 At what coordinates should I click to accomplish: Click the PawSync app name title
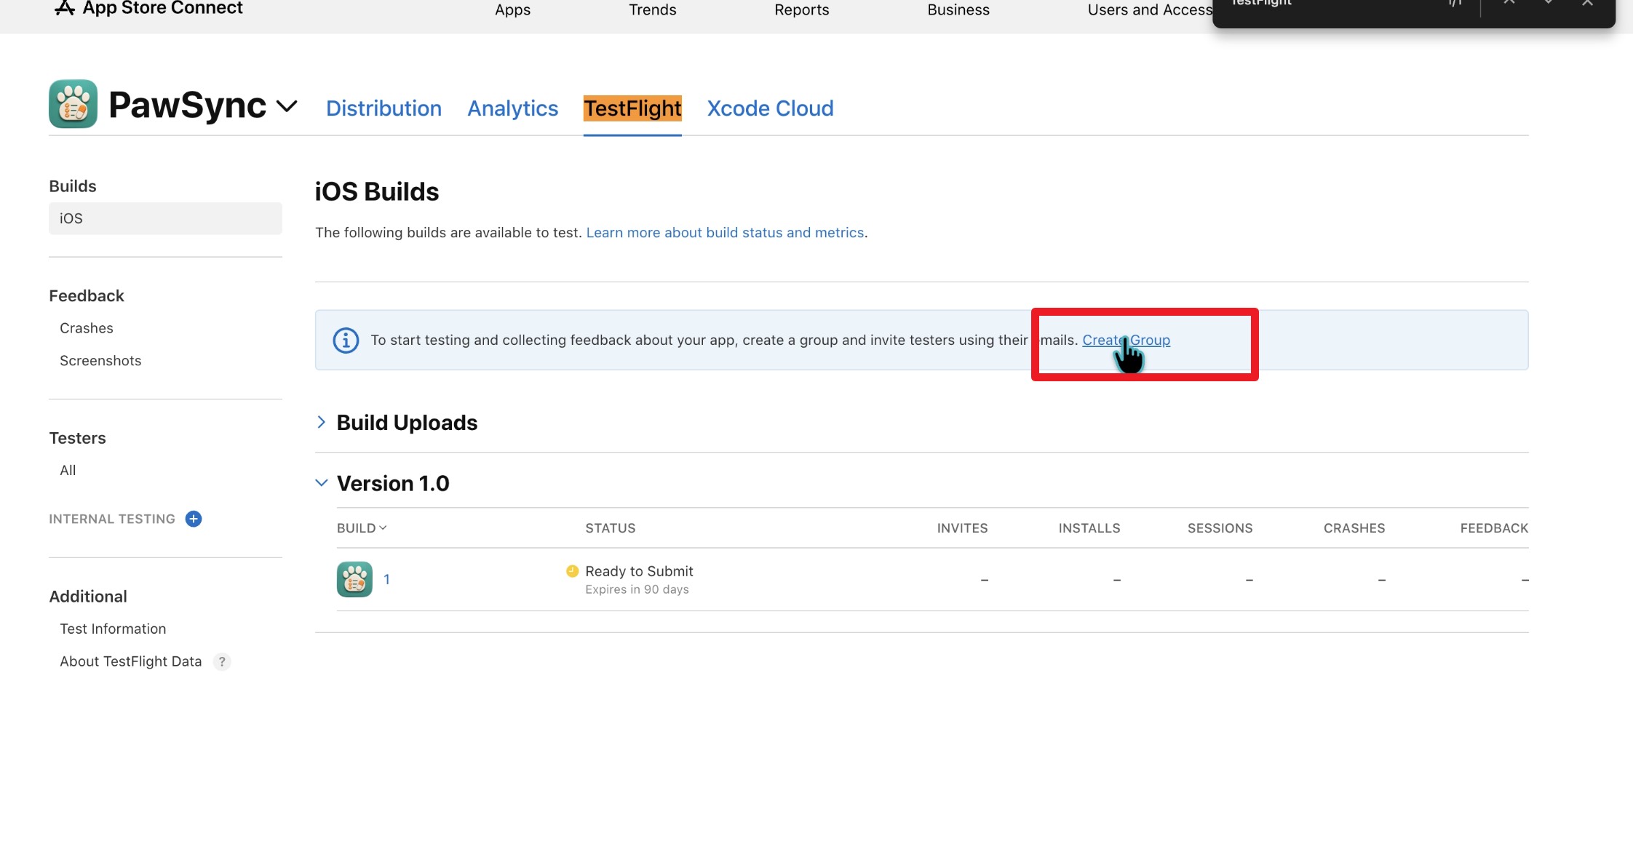tap(187, 105)
